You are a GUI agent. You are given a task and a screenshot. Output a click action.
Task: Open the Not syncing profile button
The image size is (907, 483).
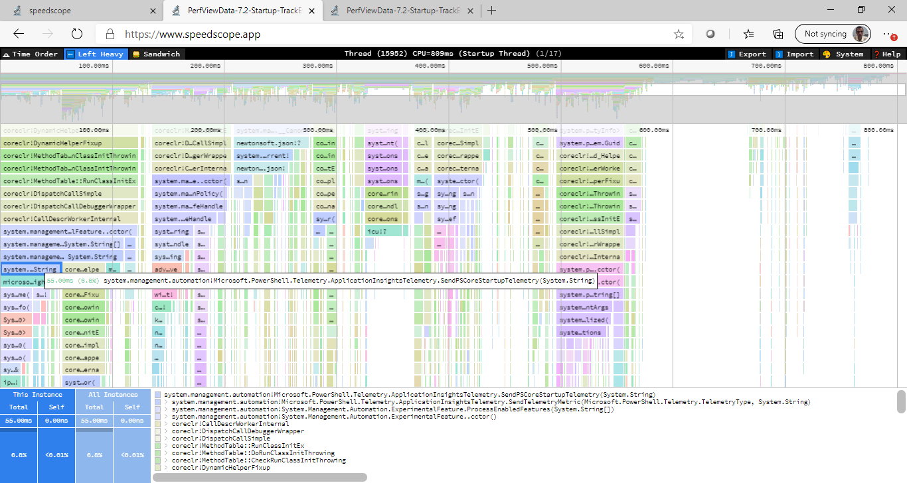(833, 34)
